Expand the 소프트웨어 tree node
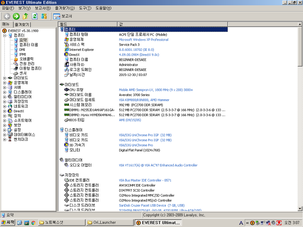The height and width of the screenshot is (227, 303). pyautogui.click(x=5, y=121)
